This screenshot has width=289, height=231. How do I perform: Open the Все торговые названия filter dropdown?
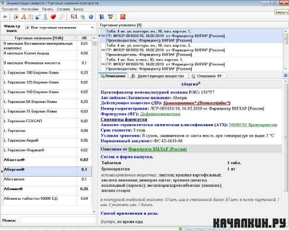point(59,27)
